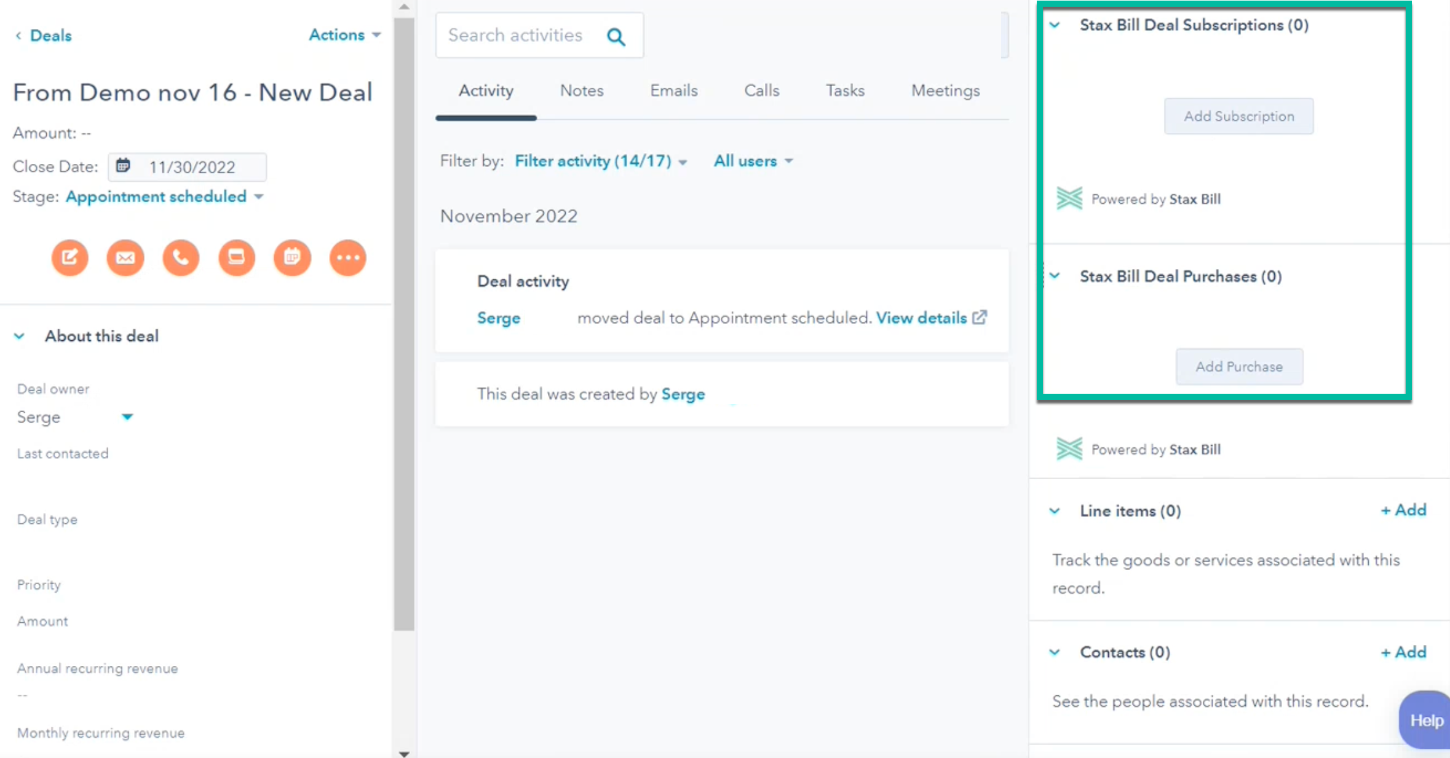
Task: Click the back chevron beside Deals
Action: [18, 36]
